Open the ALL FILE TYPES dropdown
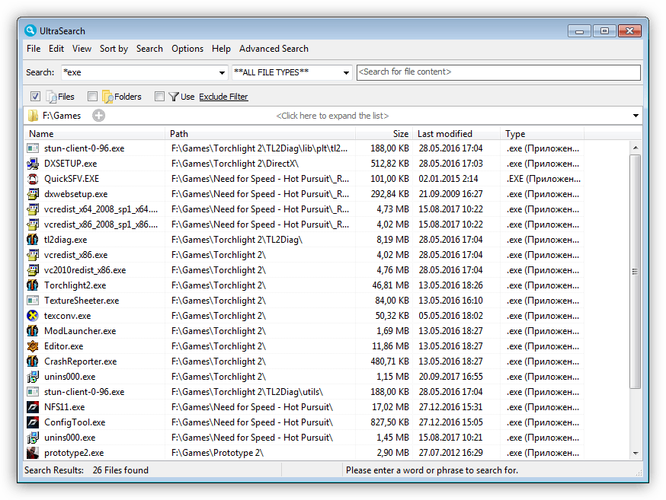Viewport: 666px width, 500px height. [346, 73]
